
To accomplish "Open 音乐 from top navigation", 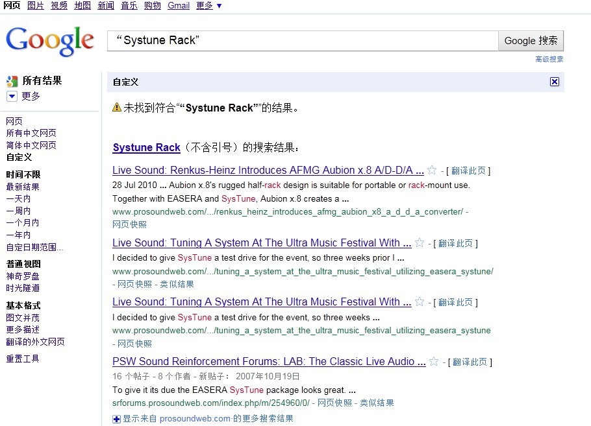I will pos(129,6).
